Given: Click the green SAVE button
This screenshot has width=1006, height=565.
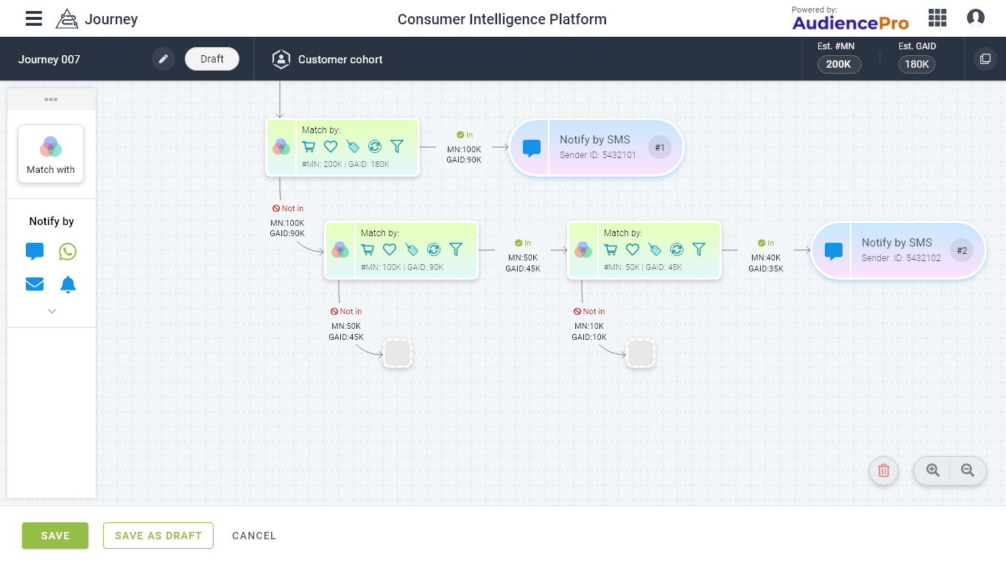Looking at the screenshot, I should click(x=55, y=536).
